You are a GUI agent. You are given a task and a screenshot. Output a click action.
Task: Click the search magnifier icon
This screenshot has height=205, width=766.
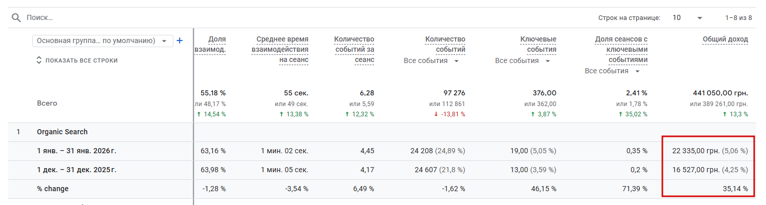coord(16,18)
